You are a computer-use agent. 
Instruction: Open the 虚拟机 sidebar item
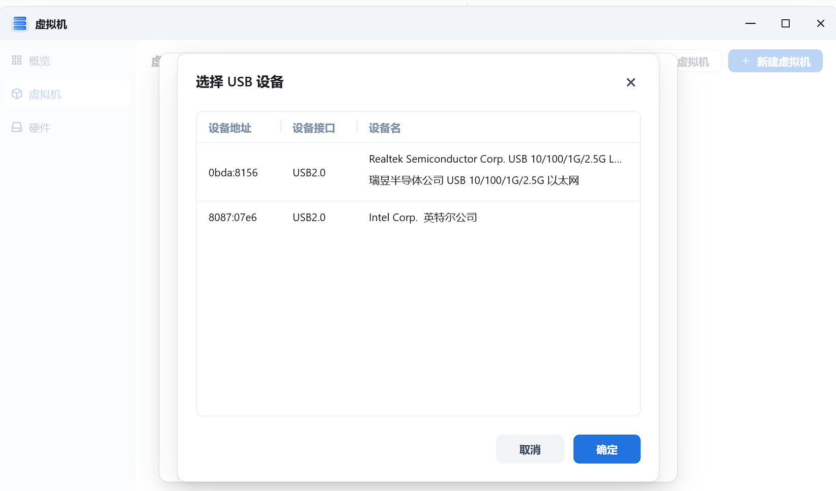pyautogui.click(x=67, y=94)
